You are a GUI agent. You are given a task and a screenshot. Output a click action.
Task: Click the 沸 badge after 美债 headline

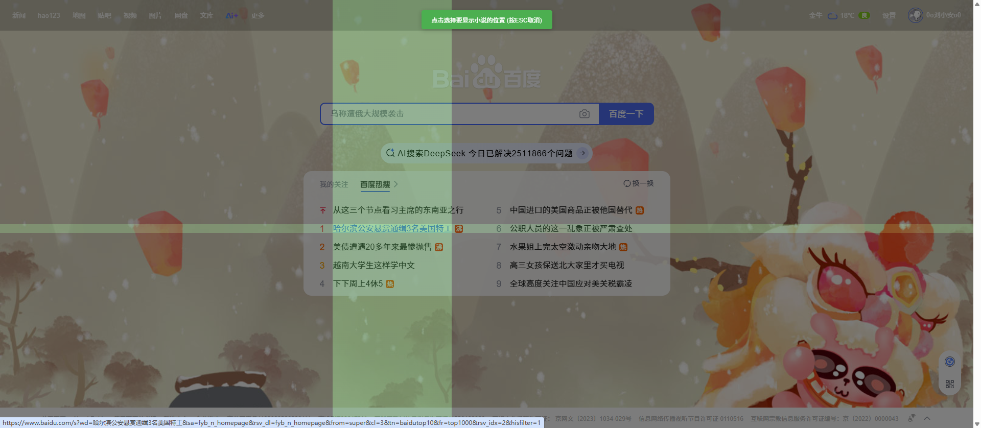pyautogui.click(x=439, y=247)
